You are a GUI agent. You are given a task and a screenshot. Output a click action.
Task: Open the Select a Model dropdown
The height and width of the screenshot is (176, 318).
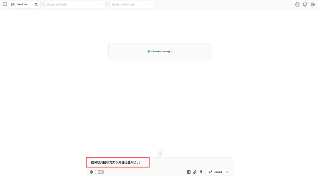coord(75,4)
